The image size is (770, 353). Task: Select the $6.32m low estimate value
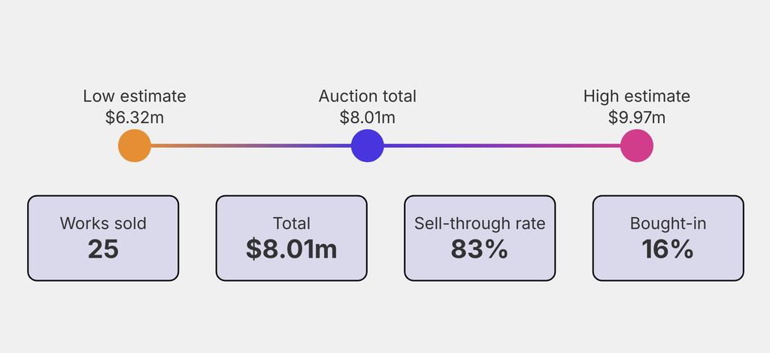click(135, 117)
